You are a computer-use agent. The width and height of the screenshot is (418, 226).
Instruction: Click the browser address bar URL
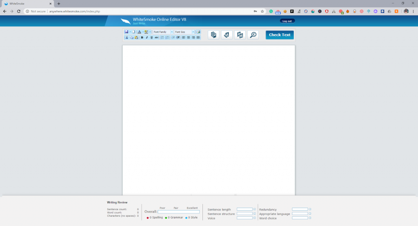pyautogui.click(x=75, y=11)
